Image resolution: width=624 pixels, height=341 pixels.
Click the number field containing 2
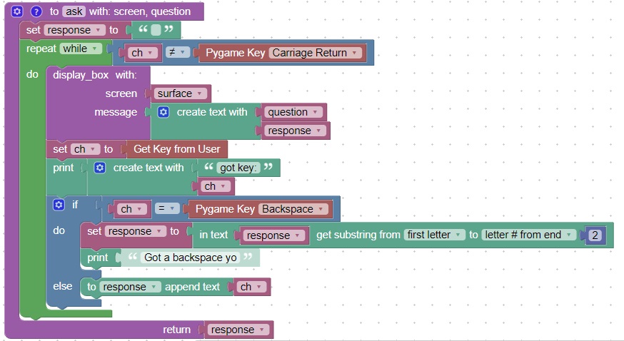click(595, 235)
